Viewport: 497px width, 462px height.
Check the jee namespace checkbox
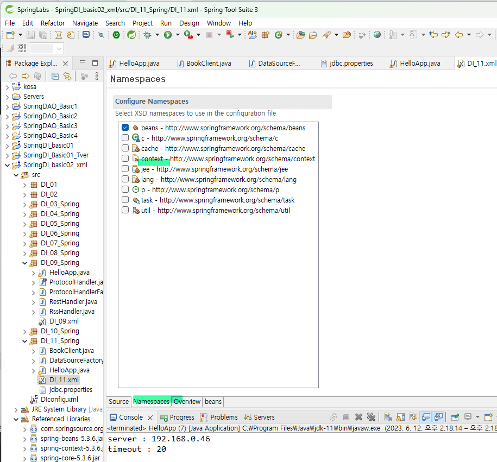click(125, 169)
